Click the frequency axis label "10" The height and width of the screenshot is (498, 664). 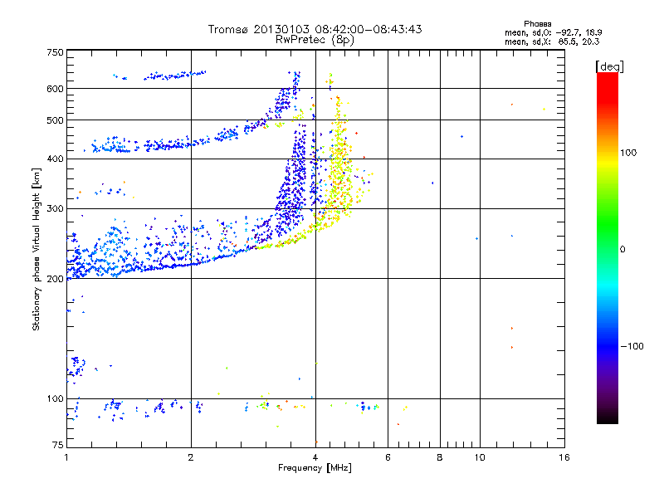(x=480, y=457)
